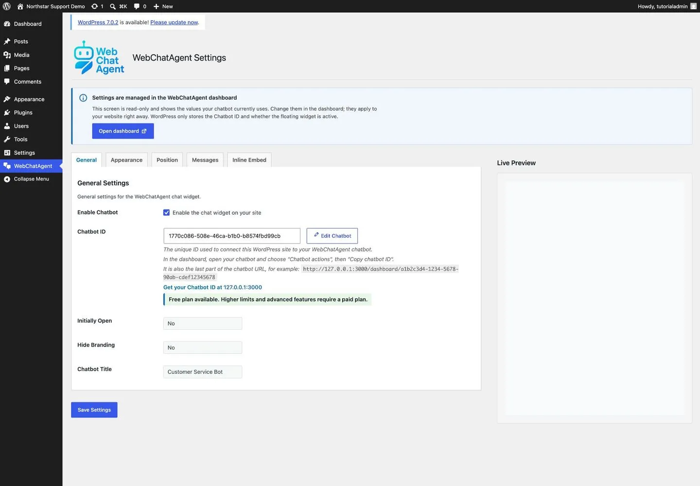The image size is (700, 486).
Task: Click the Pages icon in sidebar
Action: 7,68
